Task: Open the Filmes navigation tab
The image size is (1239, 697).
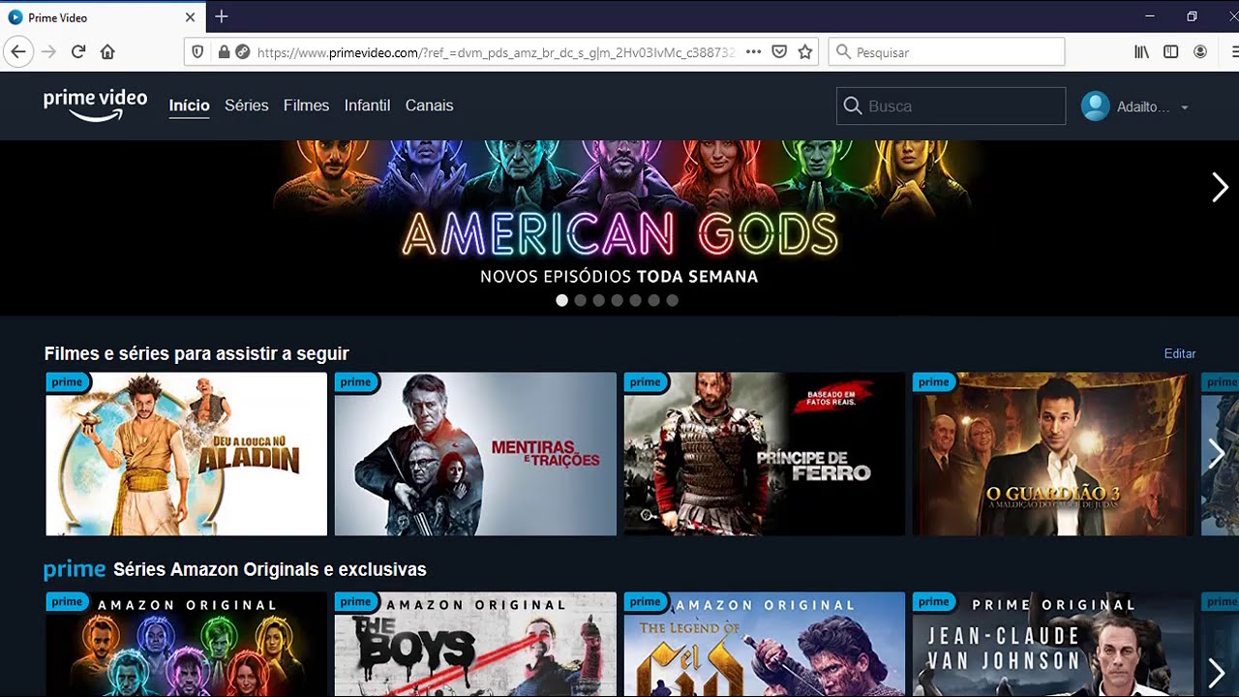Action: [306, 106]
